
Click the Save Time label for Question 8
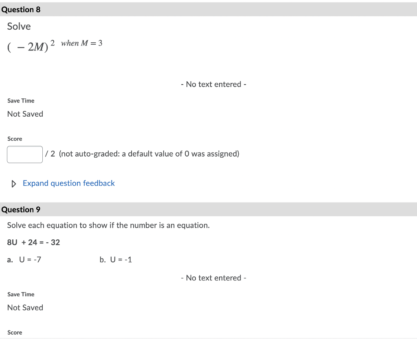(20, 100)
